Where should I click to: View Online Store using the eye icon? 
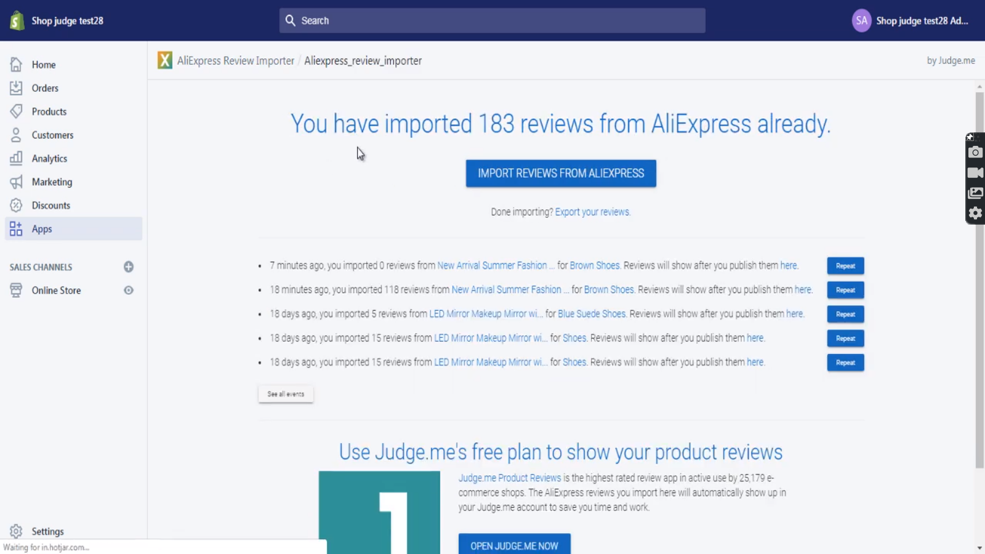coord(129,290)
